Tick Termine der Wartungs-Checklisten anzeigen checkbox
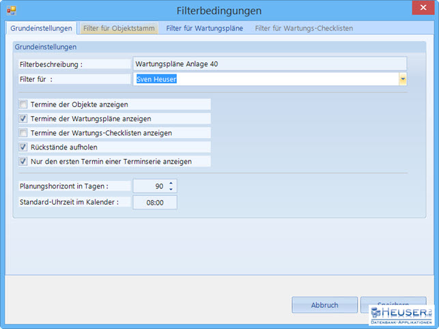439x329 pixels. 24,133
